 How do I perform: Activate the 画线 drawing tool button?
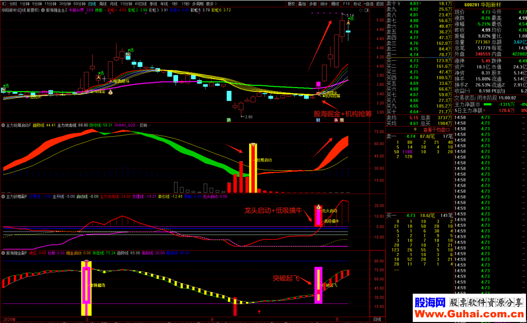coord(335,4)
